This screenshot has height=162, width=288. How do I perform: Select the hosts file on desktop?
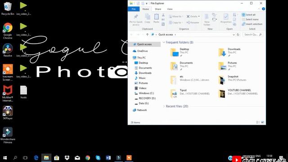click(23, 92)
